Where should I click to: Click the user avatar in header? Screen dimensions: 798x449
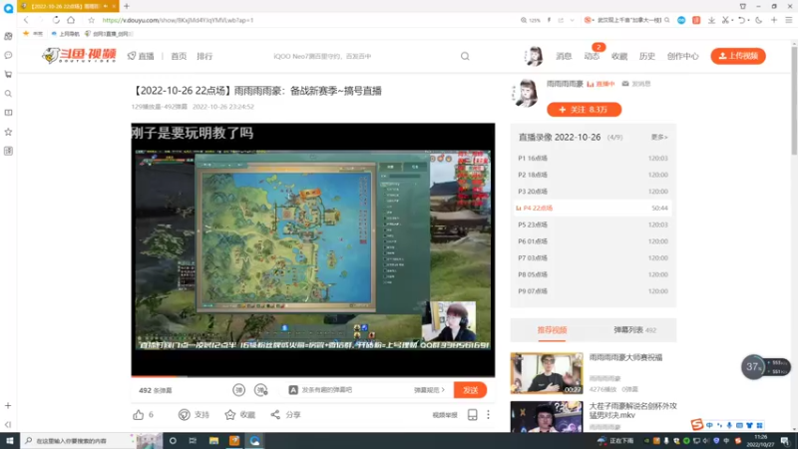pyautogui.click(x=534, y=56)
